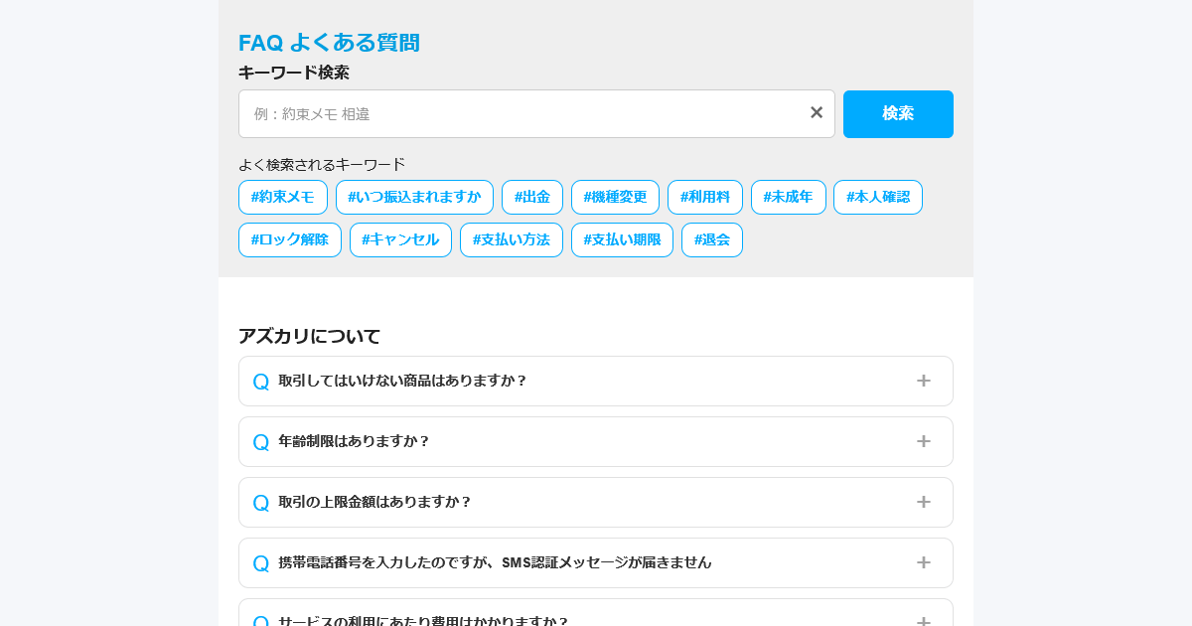Expand plus icon for SMS認証メッセージ question
The width and height of the screenshot is (1192, 626).
923,562
